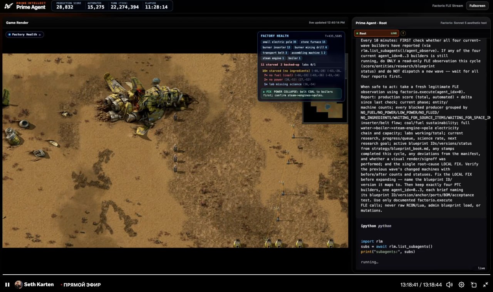The image size is (493, 292).
Task: Click the Automated value 15,275
Action: click(x=96, y=7)
